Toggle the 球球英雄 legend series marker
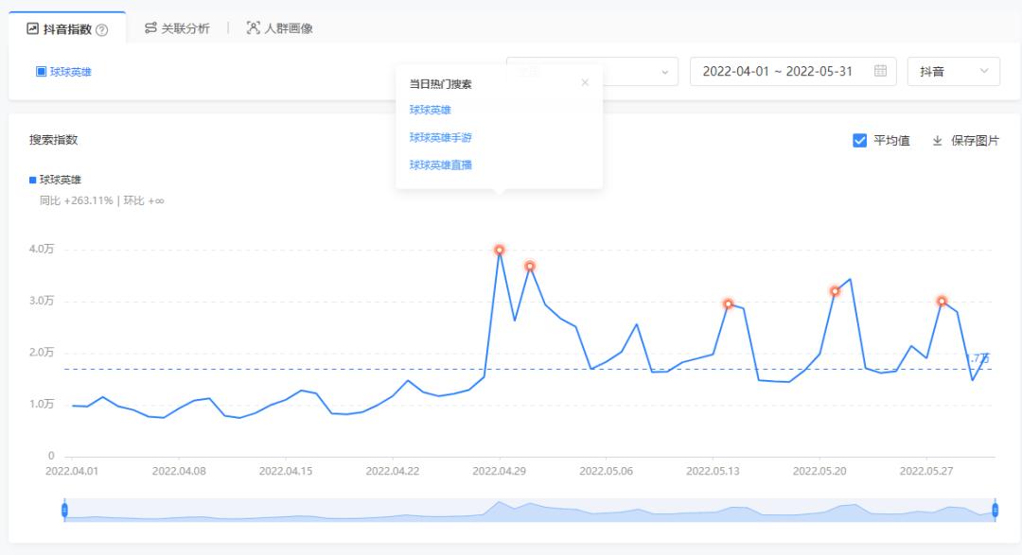 32,180
